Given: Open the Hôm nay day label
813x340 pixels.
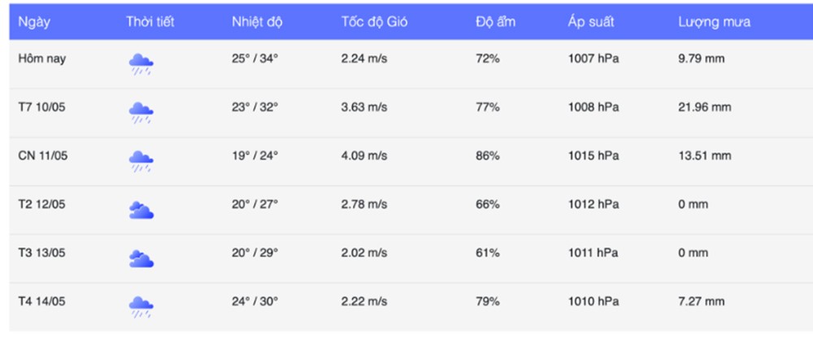Looking at the screenshot, I should pyautogui.click(x=42, y=59).
